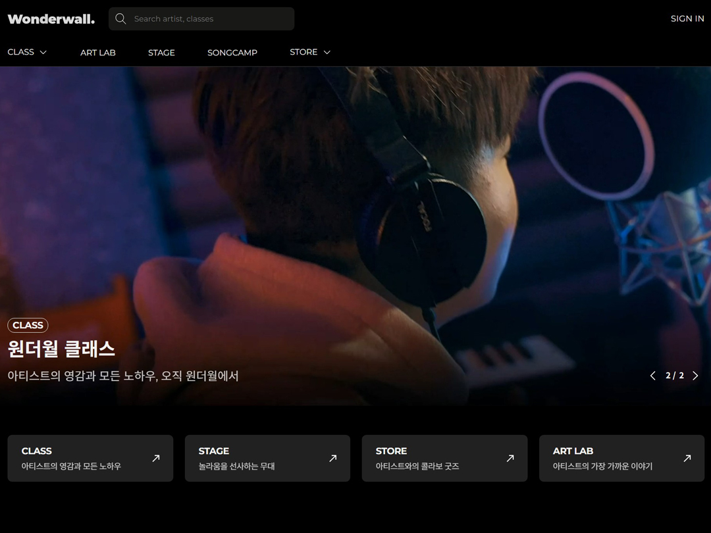Click the 2 / 2 slide indicator
Image resolution: width=711 pixels, height=533 pixels.
[674, 376]
